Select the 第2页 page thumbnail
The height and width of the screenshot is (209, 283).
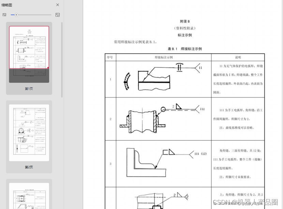[29, 133]
